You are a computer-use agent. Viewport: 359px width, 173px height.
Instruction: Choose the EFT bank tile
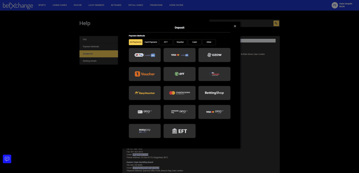179,131
